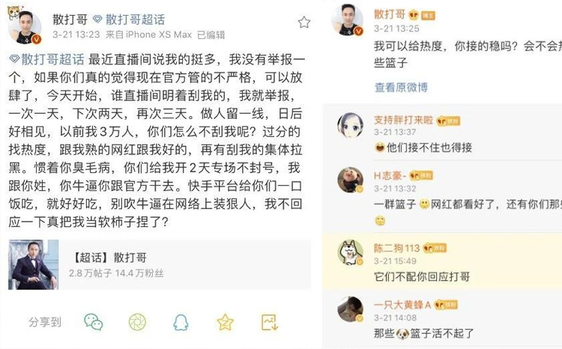The height and width of the screenshot is (349, 562).
Task: Select the highlighted comment by 陈二狗113
Action: click(442, 261)
